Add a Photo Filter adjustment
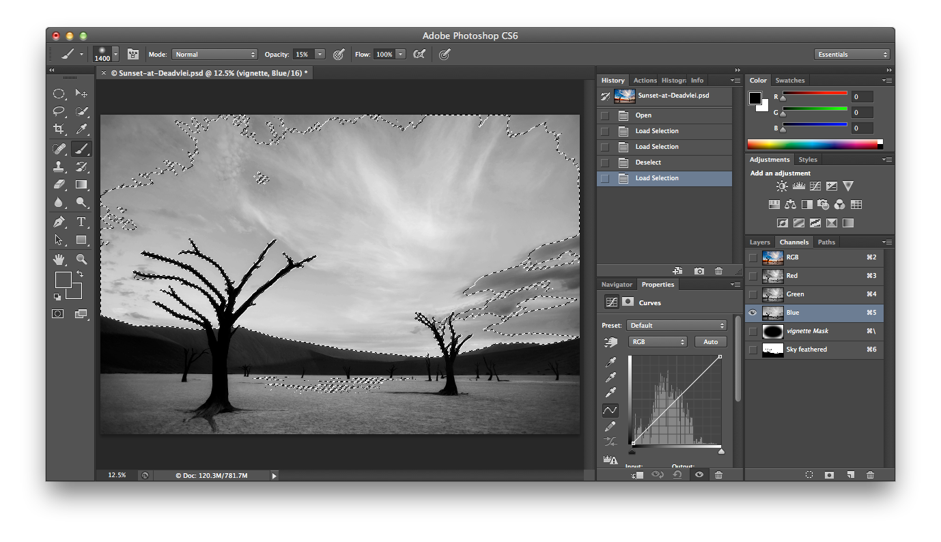The image size is (941, 542). pyautogui.click(x=824, y=204)
